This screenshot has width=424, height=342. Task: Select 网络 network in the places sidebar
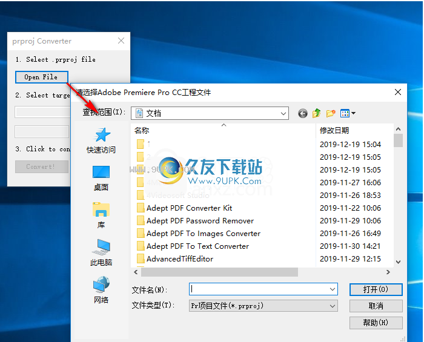[x=101, y=290]
